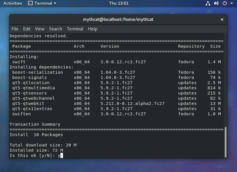Viewport: 237px width, 172px height.
Task: Open the File menu
Action: point(15,29)
